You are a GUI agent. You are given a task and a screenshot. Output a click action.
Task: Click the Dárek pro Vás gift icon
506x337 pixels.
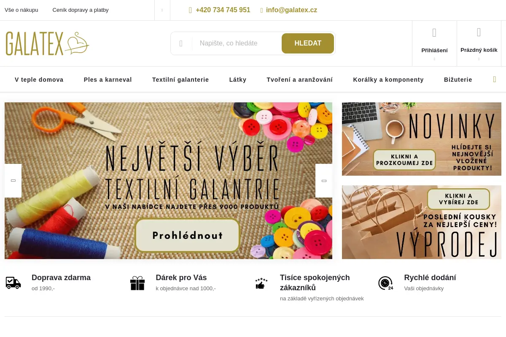point(137,283)
